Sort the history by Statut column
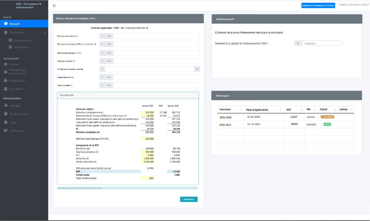This screenshot has height=221, width=370. (x=335, y=110)
